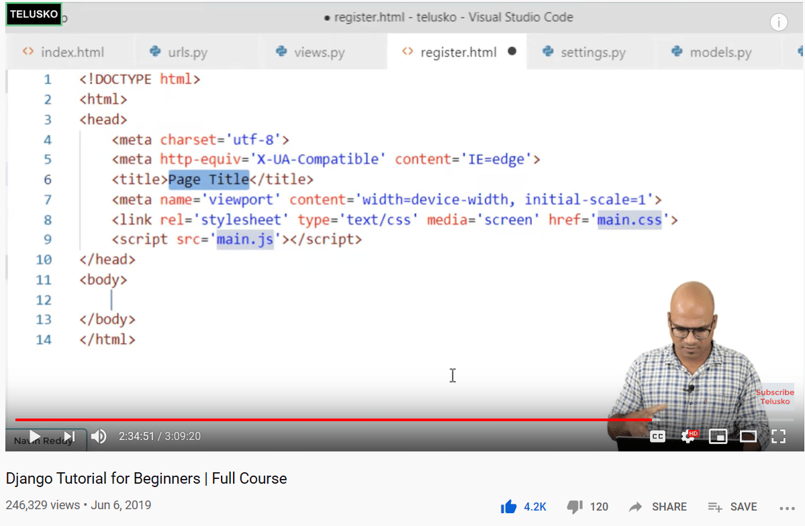Image resolution: width=805 pixels, height=526 pixels.
Task: Click 'text/css' type value
Action: 379,220
